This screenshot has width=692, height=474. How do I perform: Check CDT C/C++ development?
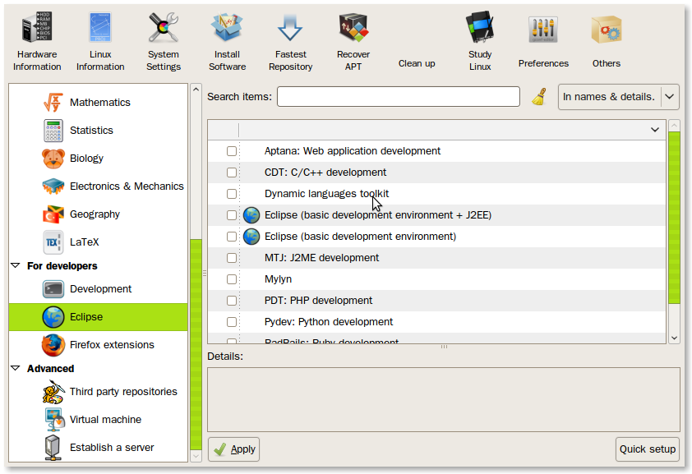point(232,173)
